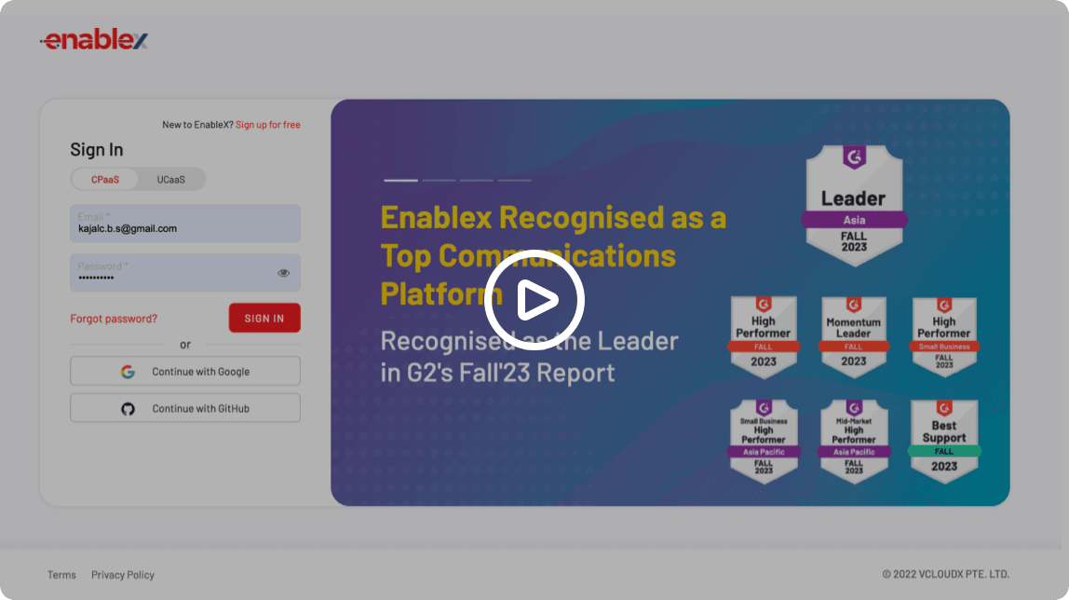Click the Momentum Leader badge
The height and width of the screenshot is (600, 1069).
854,337
